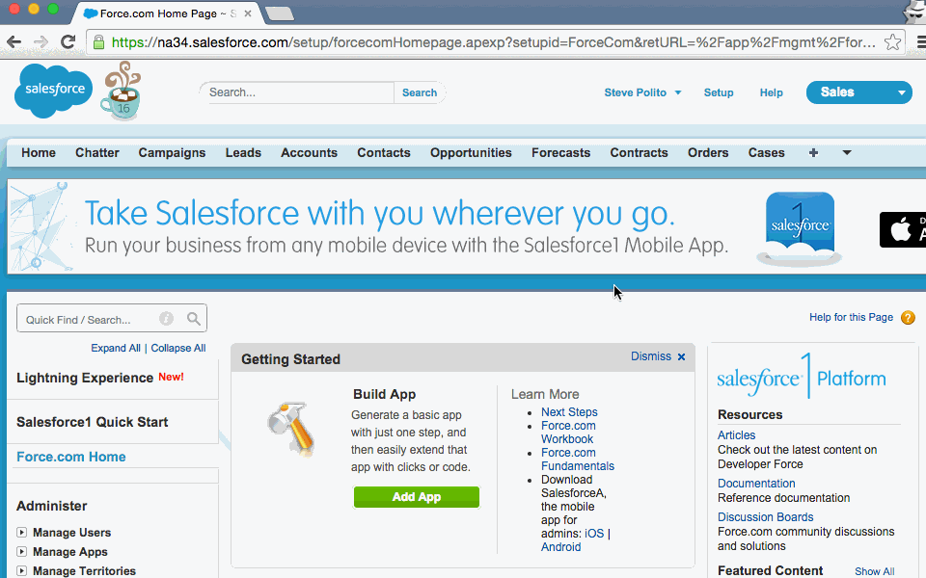Viewport: 926px width, 578px height.
Task: Expand the Manage Apps tree node
Action: point(22,552)
